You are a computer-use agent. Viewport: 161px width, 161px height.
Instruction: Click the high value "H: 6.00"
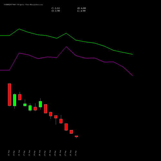coord(81,8)
